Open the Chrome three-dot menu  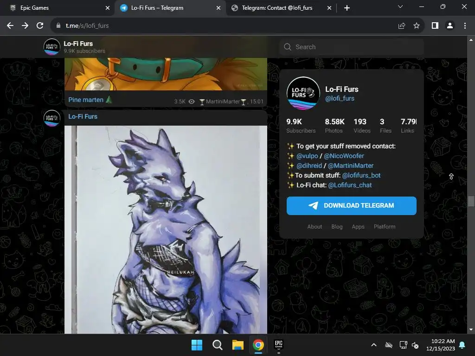pos(465,26)
